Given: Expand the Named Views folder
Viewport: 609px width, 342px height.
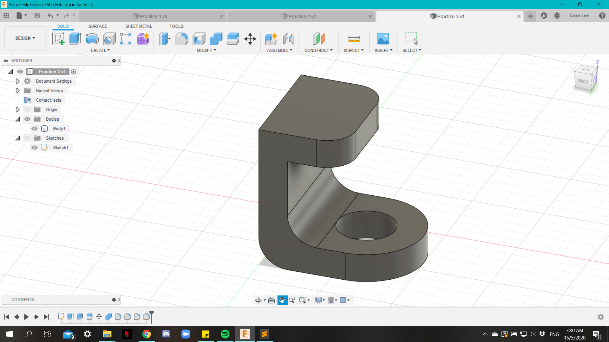Looking at the screenshot, I should 17,91.
